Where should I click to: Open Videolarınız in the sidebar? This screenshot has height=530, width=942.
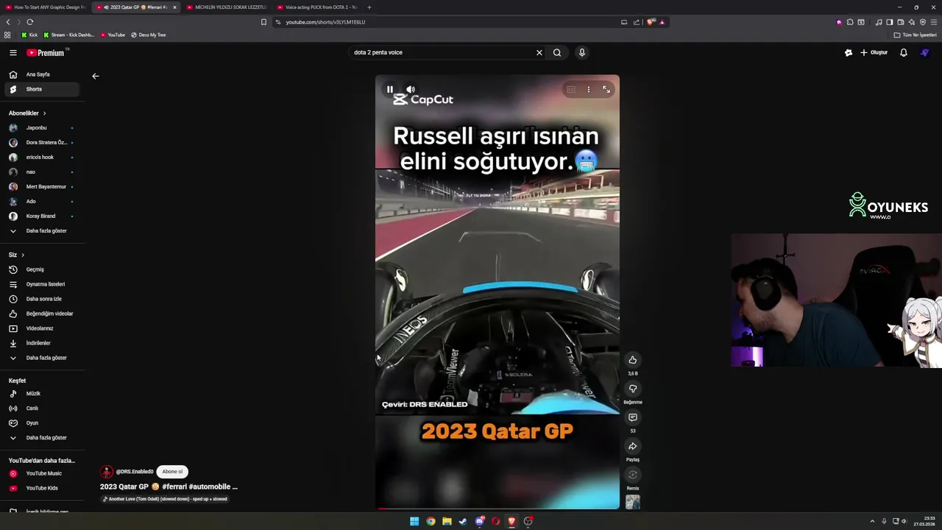[41, 328]
